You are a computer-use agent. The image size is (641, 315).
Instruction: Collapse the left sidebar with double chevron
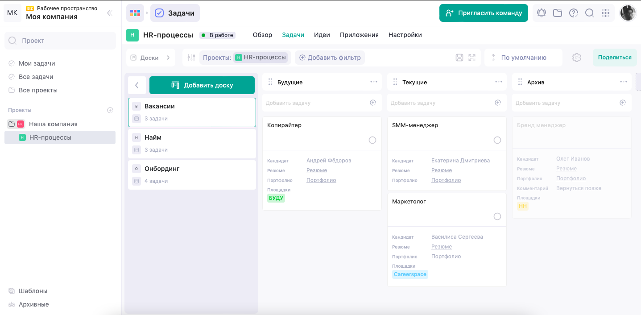pyautogui.click(x=109, y=13)
